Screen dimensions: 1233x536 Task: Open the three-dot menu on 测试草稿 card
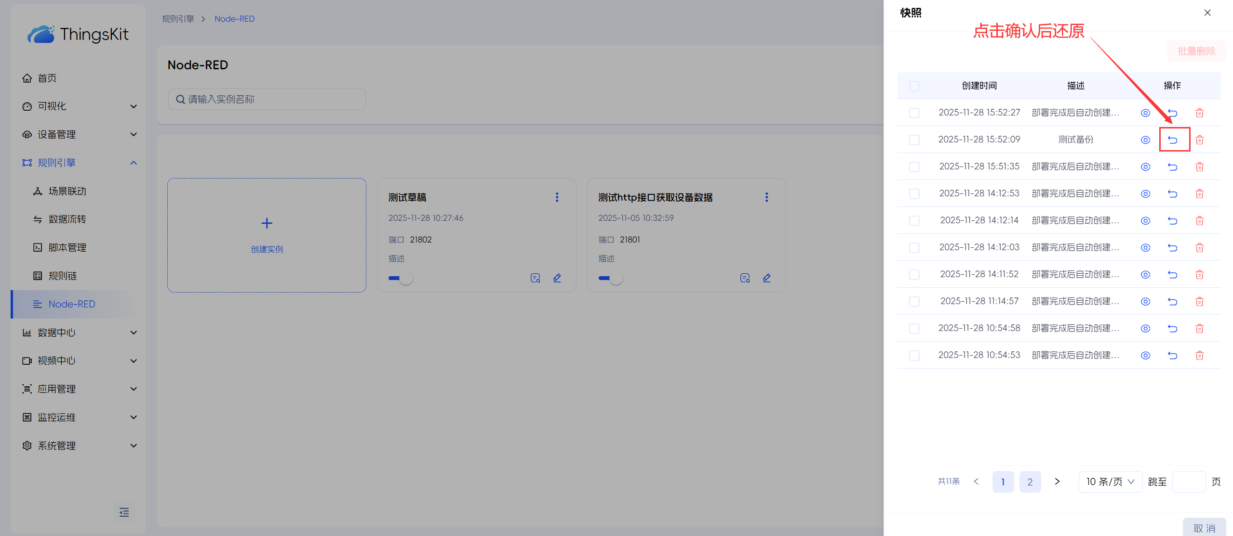point(557,197)
